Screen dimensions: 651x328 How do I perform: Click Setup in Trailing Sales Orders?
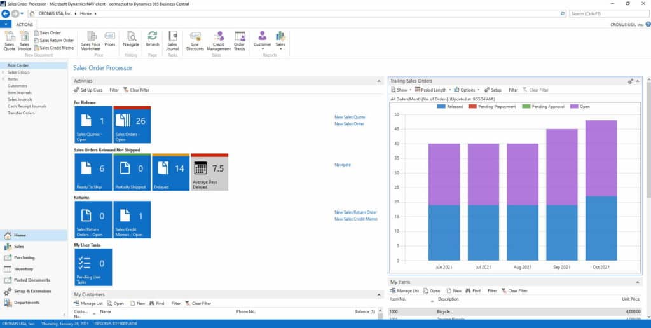click(493, 90)
